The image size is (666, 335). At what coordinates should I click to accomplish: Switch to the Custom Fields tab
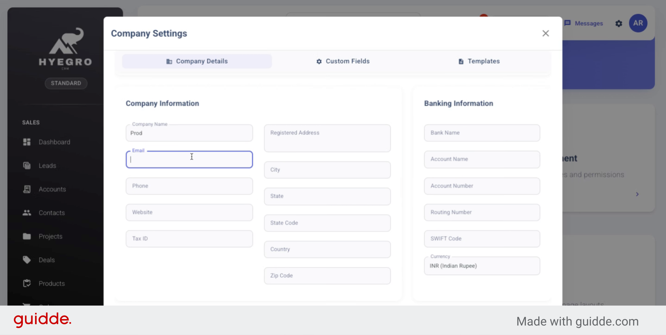(x=342, y=61)
